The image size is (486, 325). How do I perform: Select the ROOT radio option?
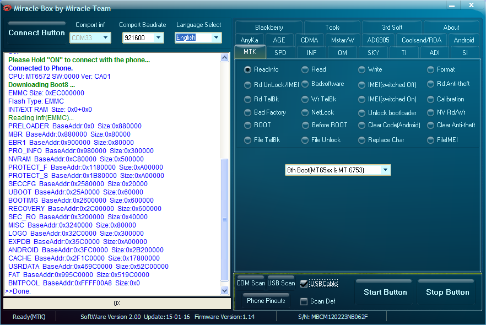coord(247,125)
